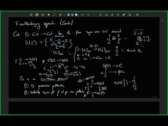Redo the undone stroke
This screenshot has height=126, width=168.
pos(94,15)
